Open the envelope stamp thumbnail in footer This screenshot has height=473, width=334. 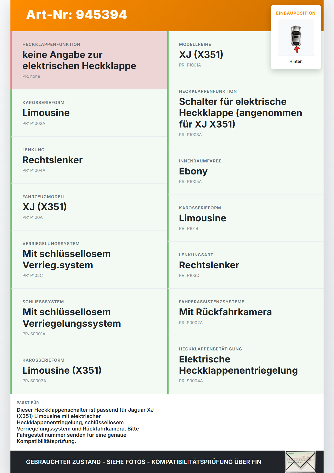coord(300,462)
